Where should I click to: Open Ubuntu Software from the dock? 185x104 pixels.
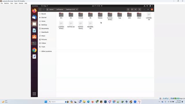click(34, 37)
